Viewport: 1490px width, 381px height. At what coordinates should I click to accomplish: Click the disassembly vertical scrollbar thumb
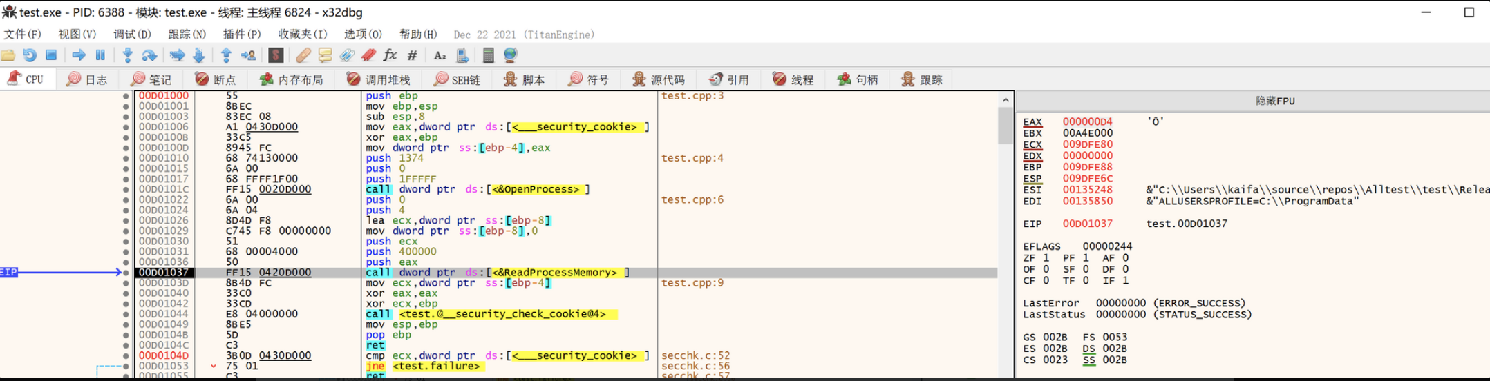1006,126
